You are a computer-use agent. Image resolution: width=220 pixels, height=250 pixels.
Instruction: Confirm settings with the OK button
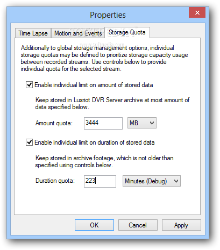click(x=94, y=225)
